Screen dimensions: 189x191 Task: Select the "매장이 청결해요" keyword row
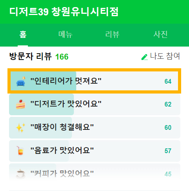click(x=95, y=127)
